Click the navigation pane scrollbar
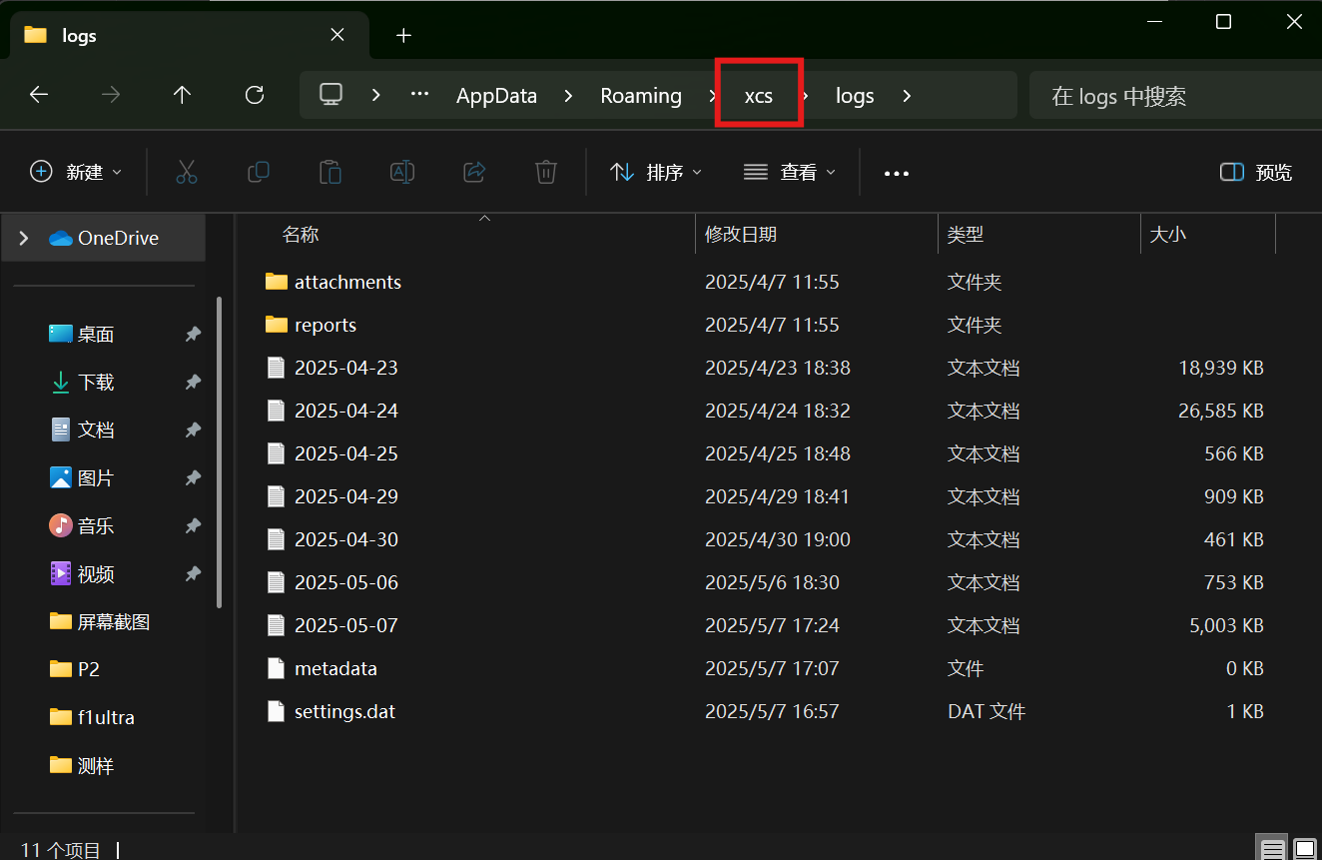The image size is (1322, 860). click(x=219, y=451)
